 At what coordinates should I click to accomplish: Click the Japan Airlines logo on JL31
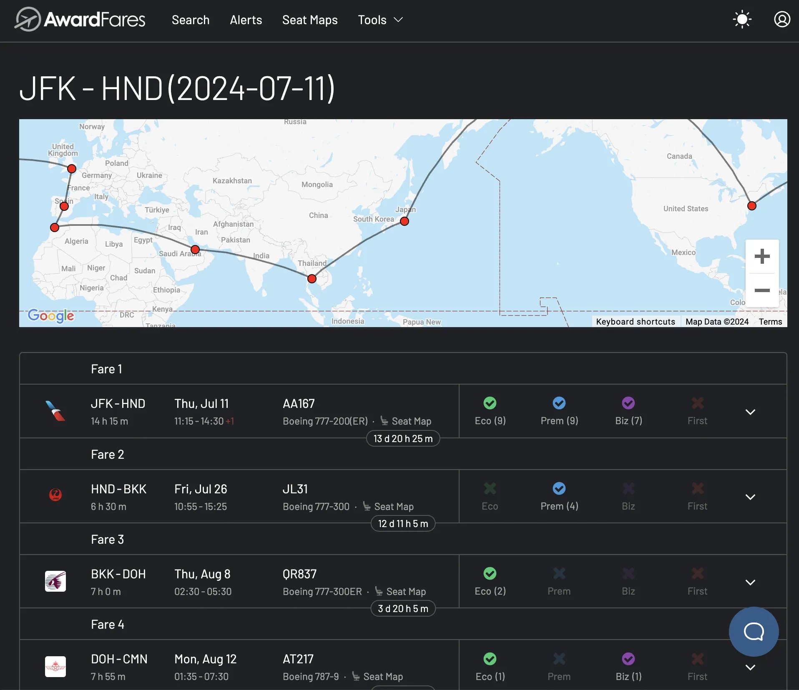point(55,495)
